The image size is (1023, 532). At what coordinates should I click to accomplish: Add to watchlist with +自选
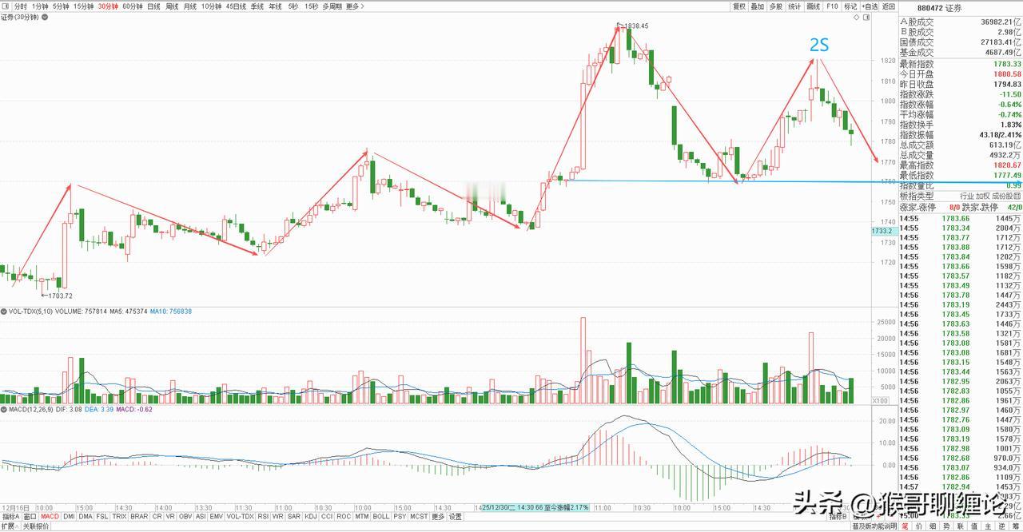[x=870, y=6]
